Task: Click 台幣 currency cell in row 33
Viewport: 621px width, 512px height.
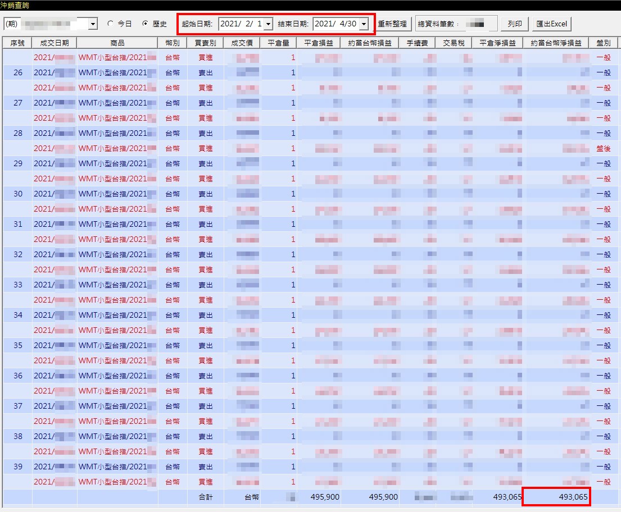Action: tap(173, 285)
